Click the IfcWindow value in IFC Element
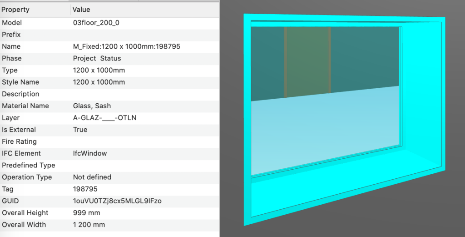 tap(90, 153)
